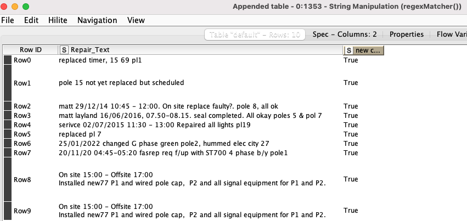Open the Edit menu
Screen dimensions: 467x221
[31, 20]
